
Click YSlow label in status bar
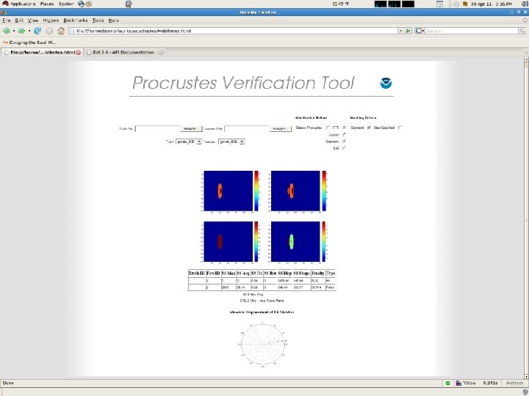coord(469,384)
